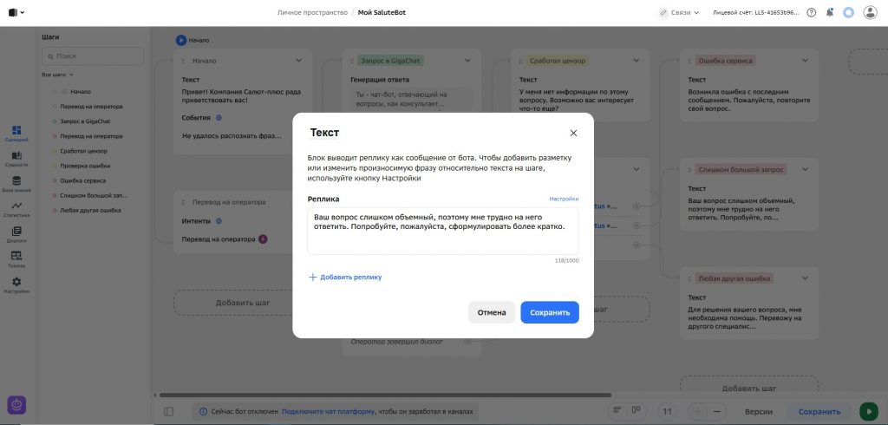Click the help question mark icon
The height and width of the screenshot is (425, 888).
tap(812, 12)
